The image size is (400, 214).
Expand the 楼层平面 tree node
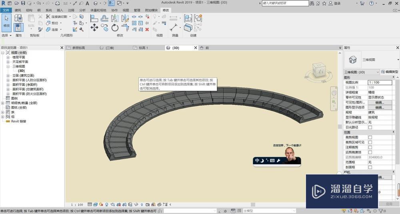click(8, 57)
